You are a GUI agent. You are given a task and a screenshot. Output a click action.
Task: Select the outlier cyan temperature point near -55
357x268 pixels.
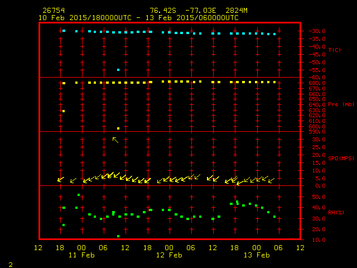pyautogui.click(x=118, y=70)
